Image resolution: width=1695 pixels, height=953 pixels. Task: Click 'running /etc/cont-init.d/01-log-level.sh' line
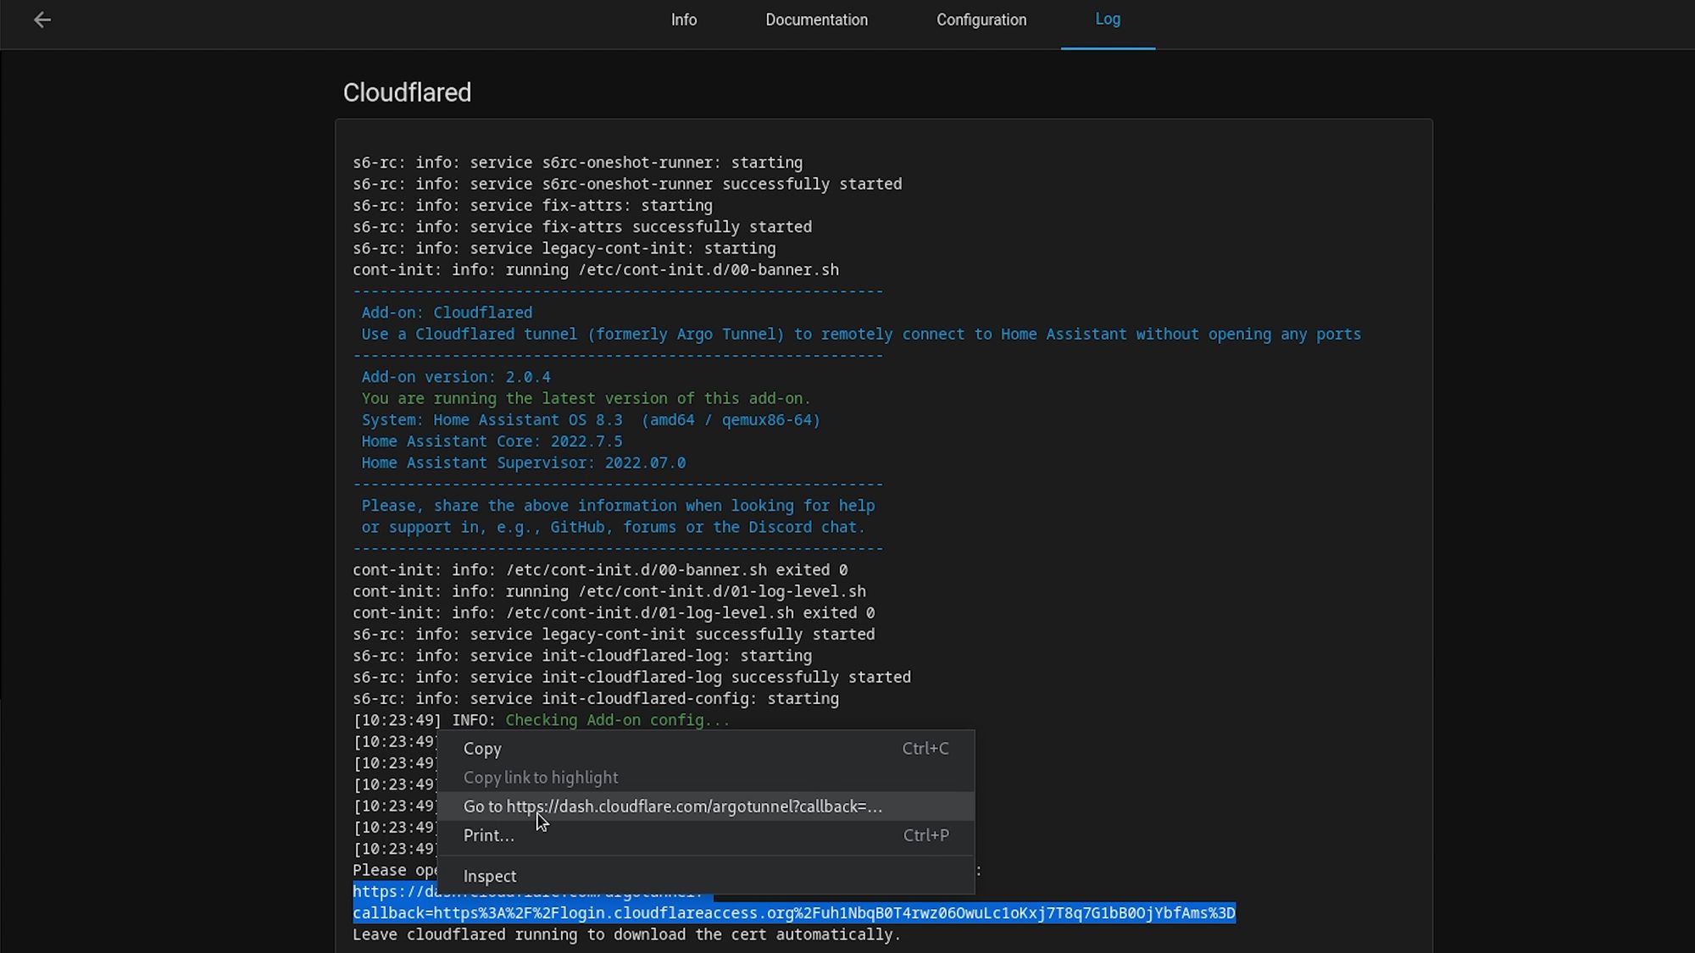pos(609,591)
